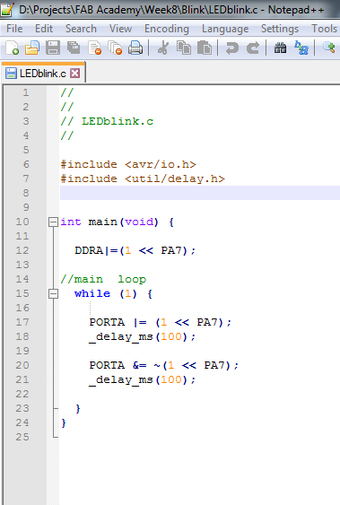Image resolution: width=340 pixels, height=505 pixels.
Task: Click the Save All toolbar icon
Action: [x=74, y=48]
